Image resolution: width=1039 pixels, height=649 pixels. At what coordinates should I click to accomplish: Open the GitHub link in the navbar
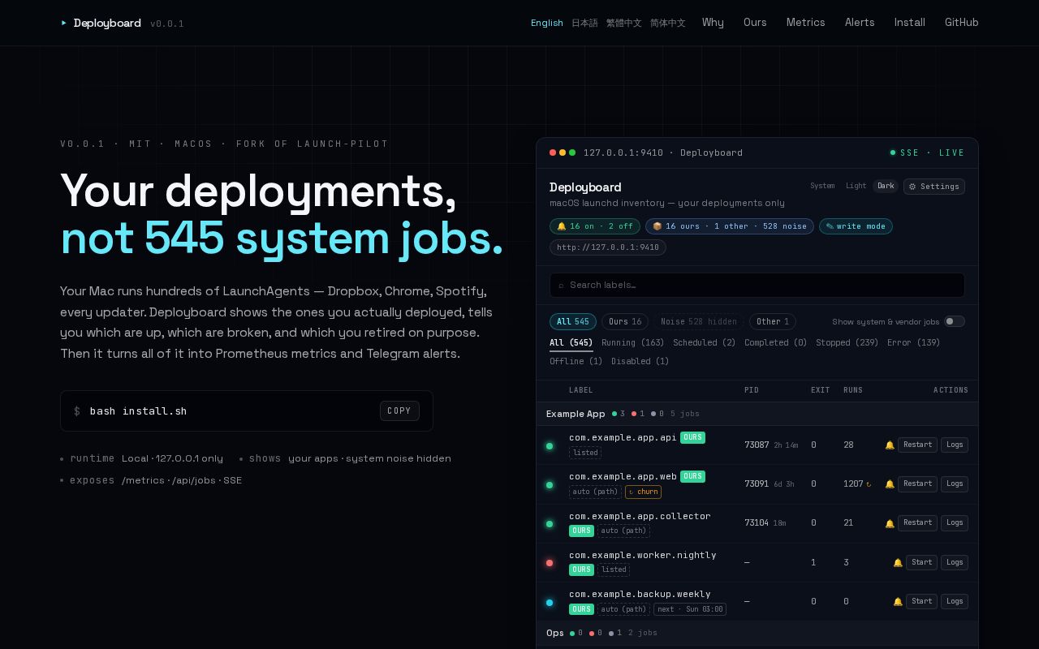pos(961,23)
